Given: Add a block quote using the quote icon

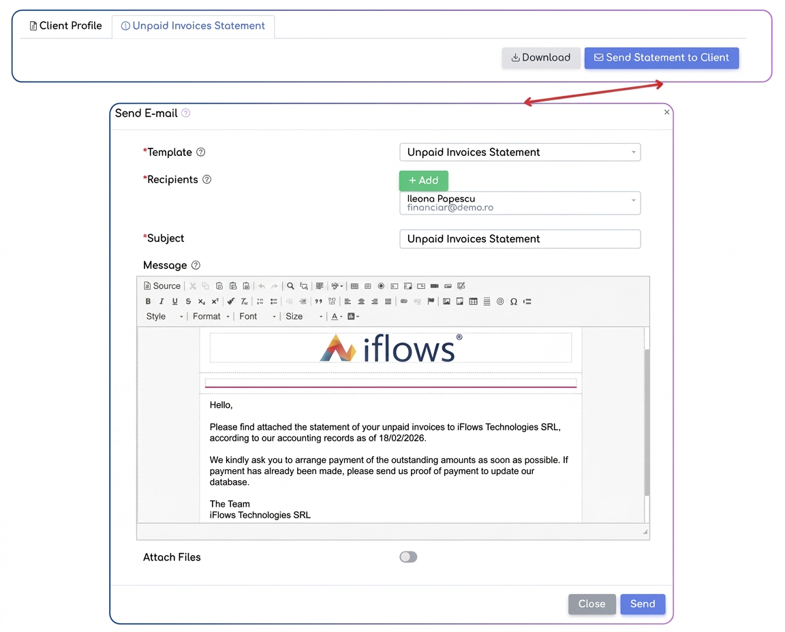Looking at the screenshot, I should point(318,301).
